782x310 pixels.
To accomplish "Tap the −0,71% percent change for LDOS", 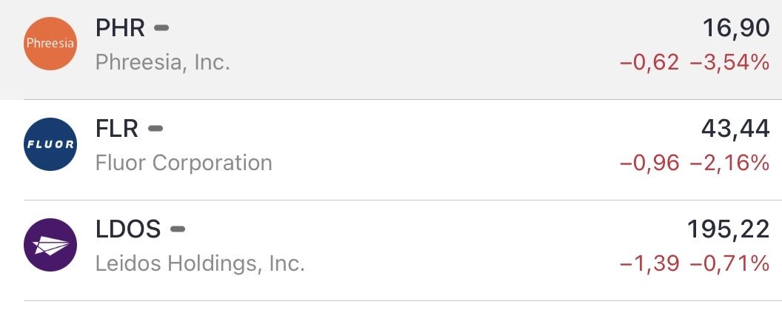I will pos(729,263).
